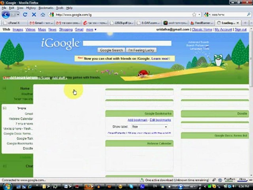Image resolution: width=253 pixels, height=190 pixels.
Task: Click the search magnifier in the search box
Action: pyautogui.click(x=249, y=15)
